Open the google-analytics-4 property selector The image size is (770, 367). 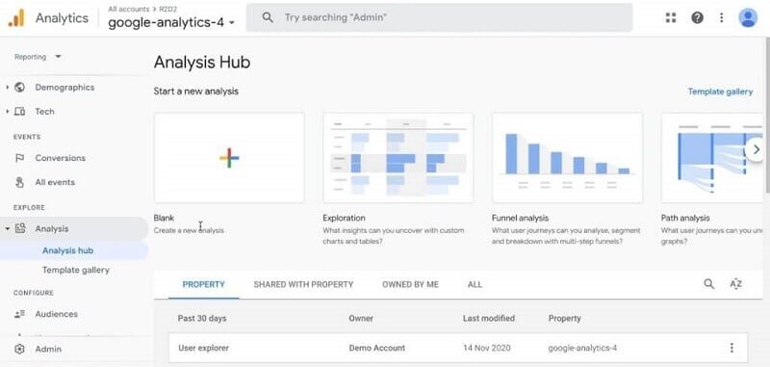171,22
